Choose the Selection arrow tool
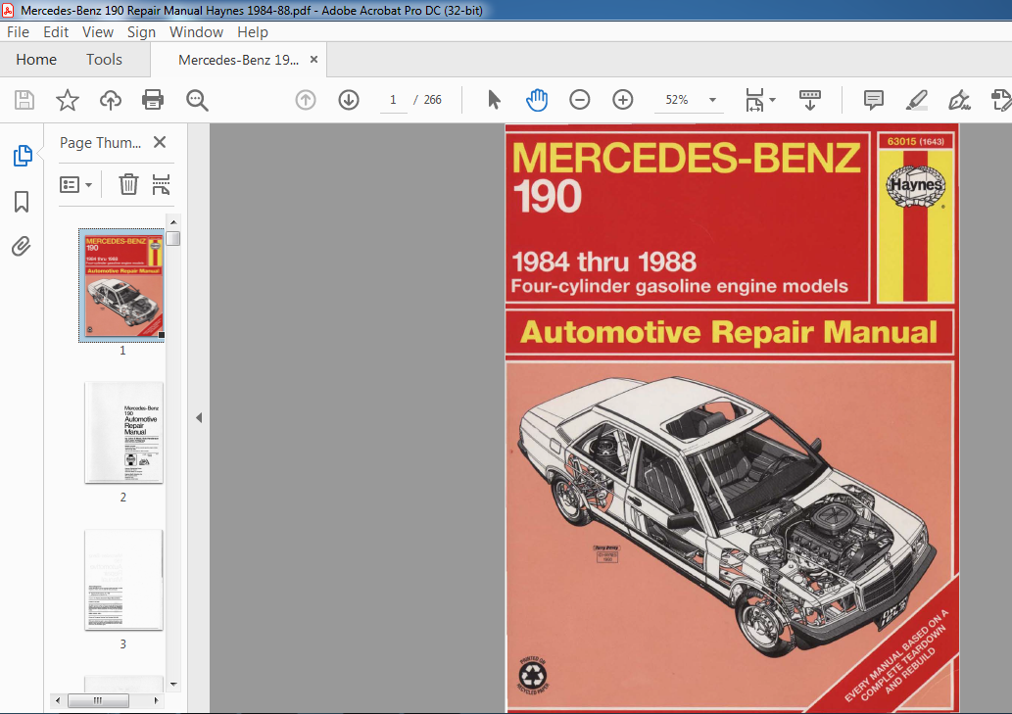This screenshot has width=1012, height=714. point(494,100)
